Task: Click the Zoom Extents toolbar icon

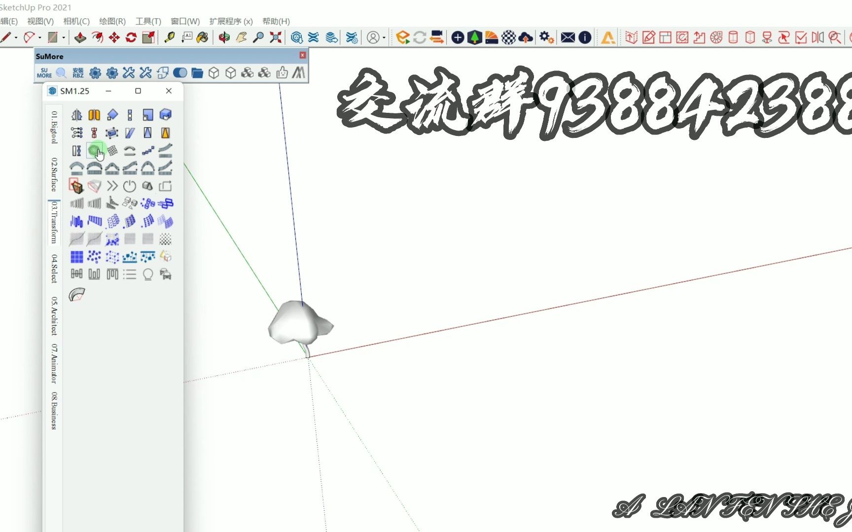Action: click(275, 37)
